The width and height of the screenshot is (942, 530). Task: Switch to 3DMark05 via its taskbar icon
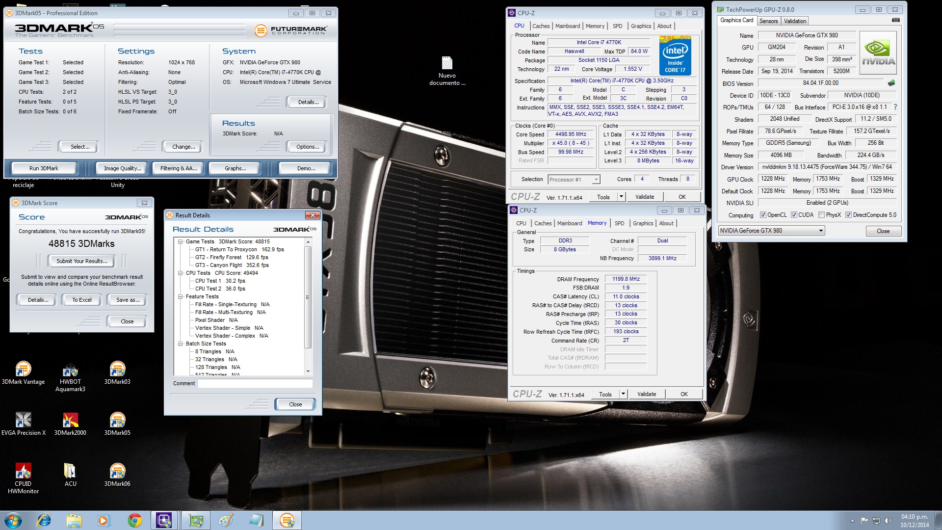point(287,520)
